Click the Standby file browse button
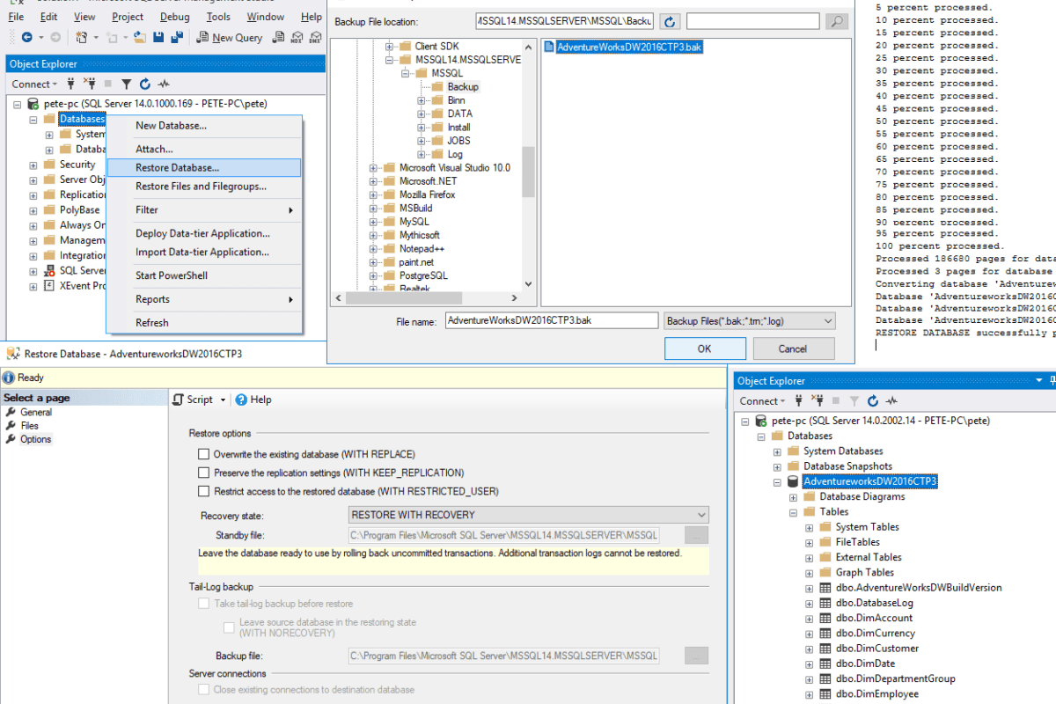Screen dimensions: 1056x704 [x=696, y=535]
